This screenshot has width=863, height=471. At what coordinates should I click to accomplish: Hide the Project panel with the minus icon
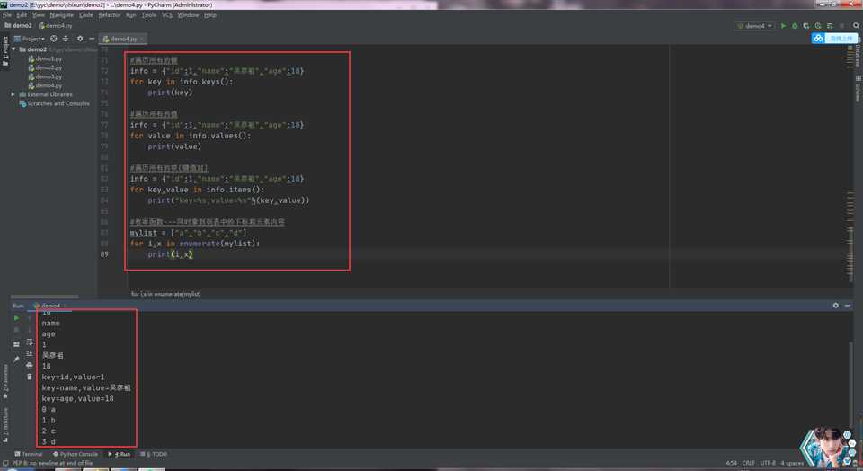pos(92,39)
